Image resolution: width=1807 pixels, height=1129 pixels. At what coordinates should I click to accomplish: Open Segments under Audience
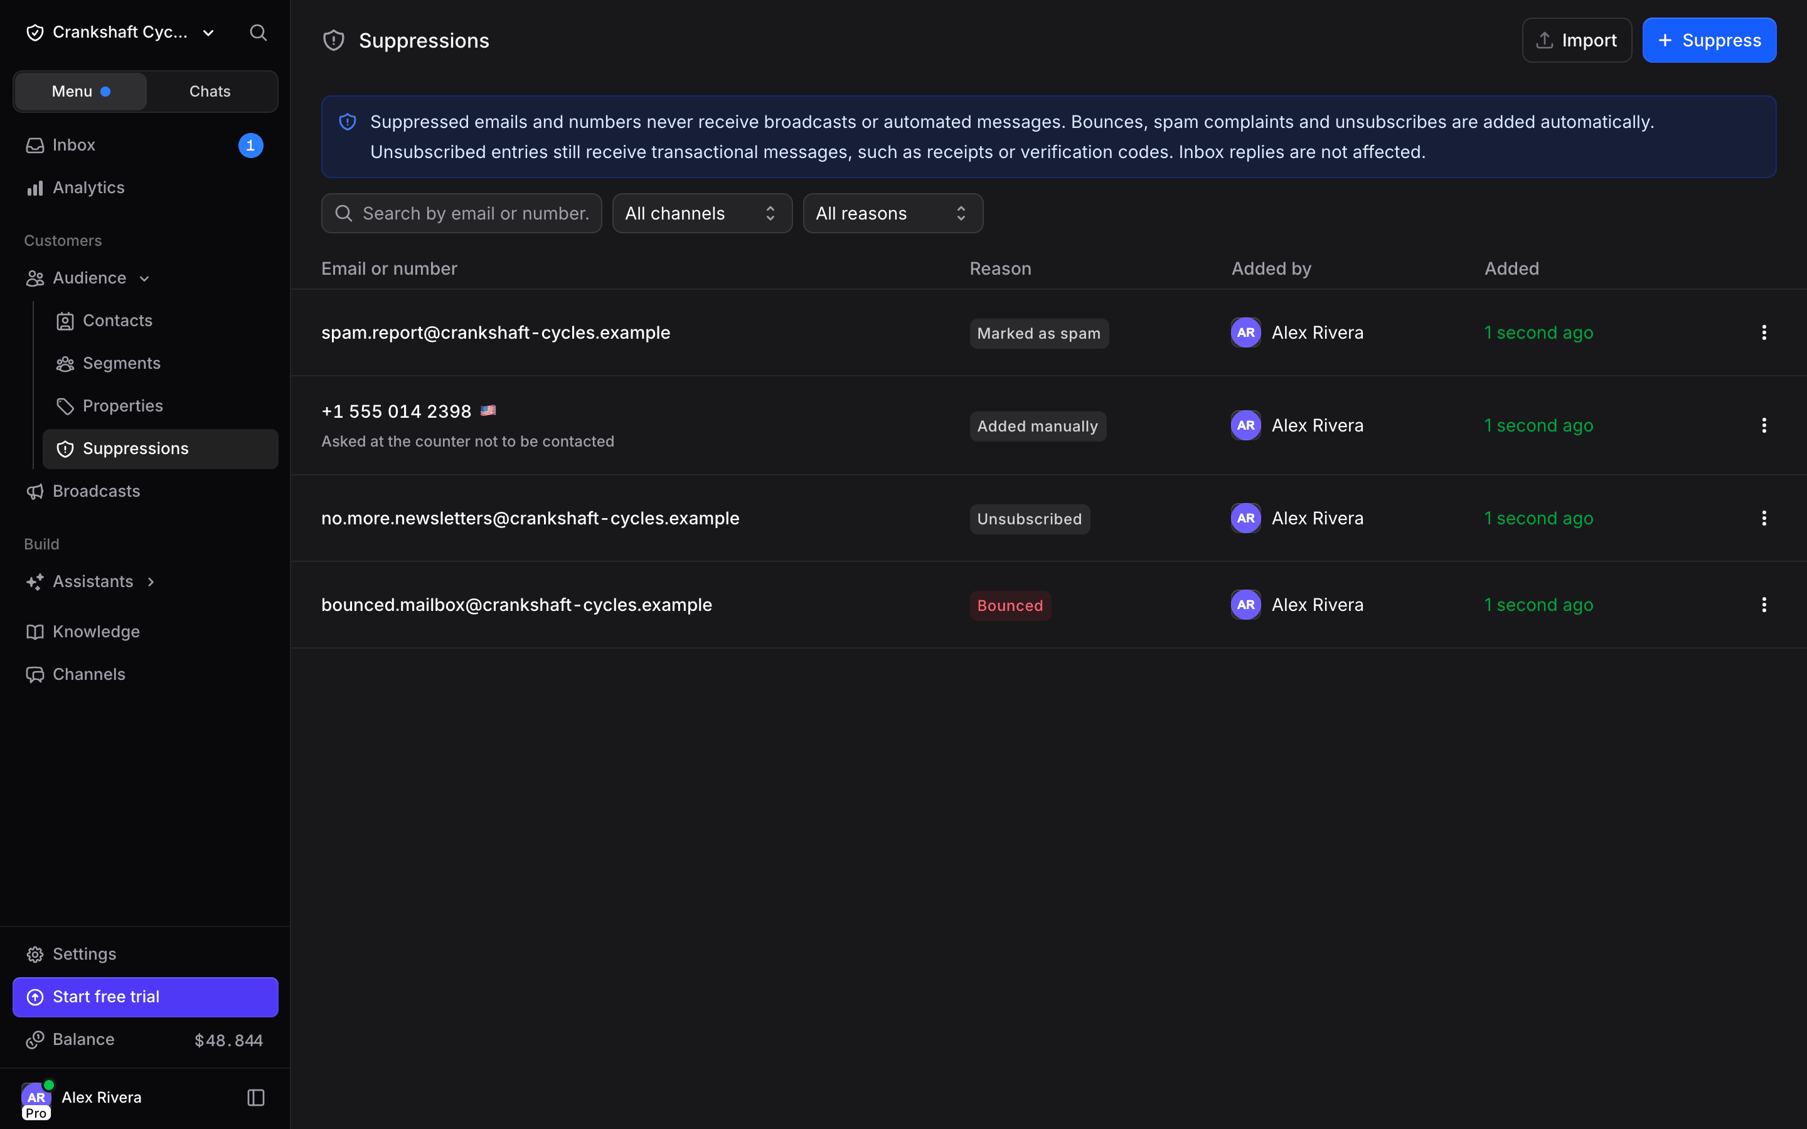[x=161, y=363]
